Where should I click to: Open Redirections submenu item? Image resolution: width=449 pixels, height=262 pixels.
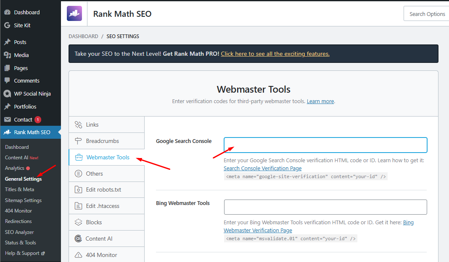pyautogui.click(x=18, y=221)
